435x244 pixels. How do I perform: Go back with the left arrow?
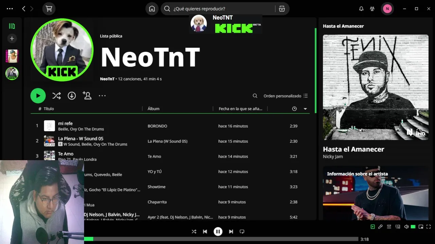[x=23, y=9]
